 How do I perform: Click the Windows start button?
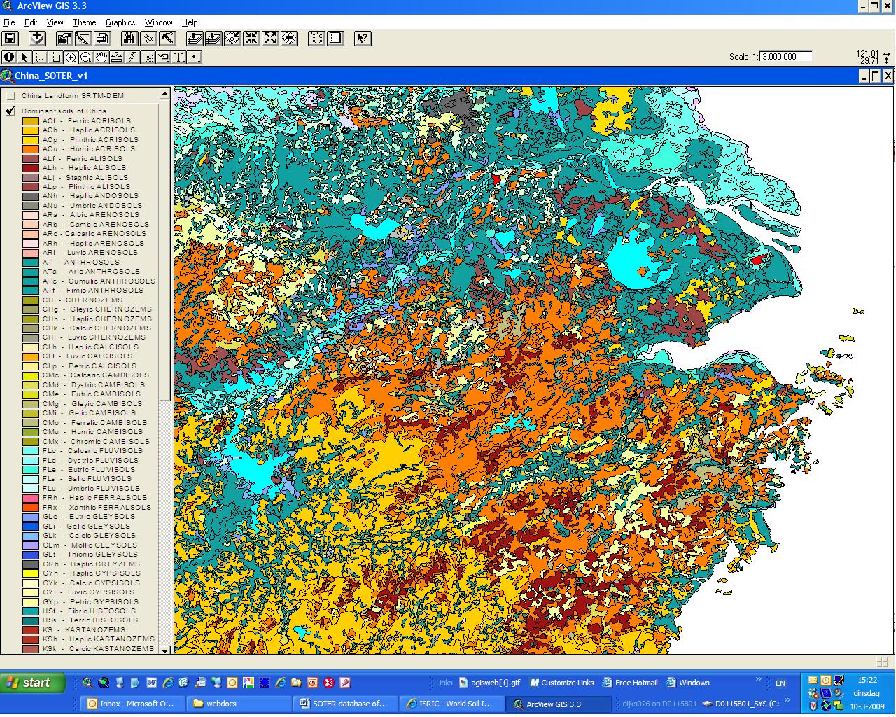[x=33, y=683]
